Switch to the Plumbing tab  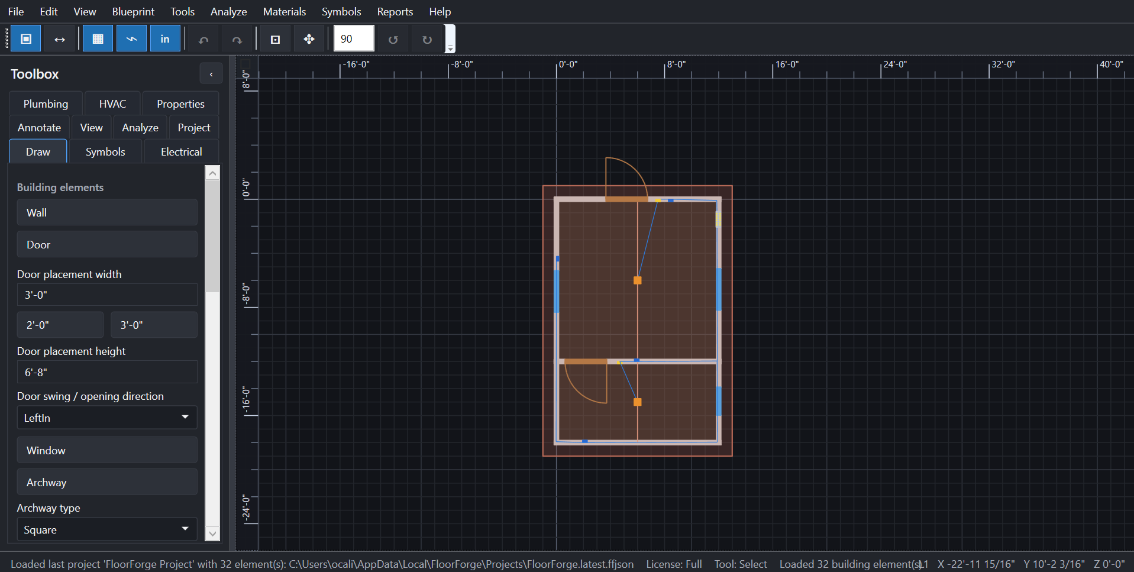pos(46,104)
